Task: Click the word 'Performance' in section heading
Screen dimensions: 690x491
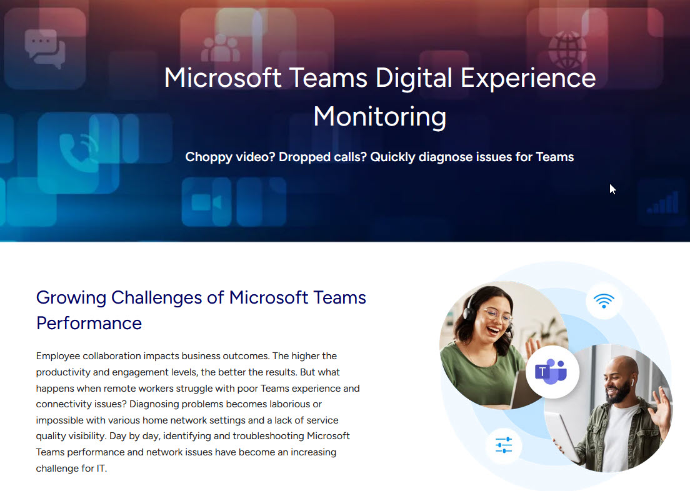Action: point(89,323)
